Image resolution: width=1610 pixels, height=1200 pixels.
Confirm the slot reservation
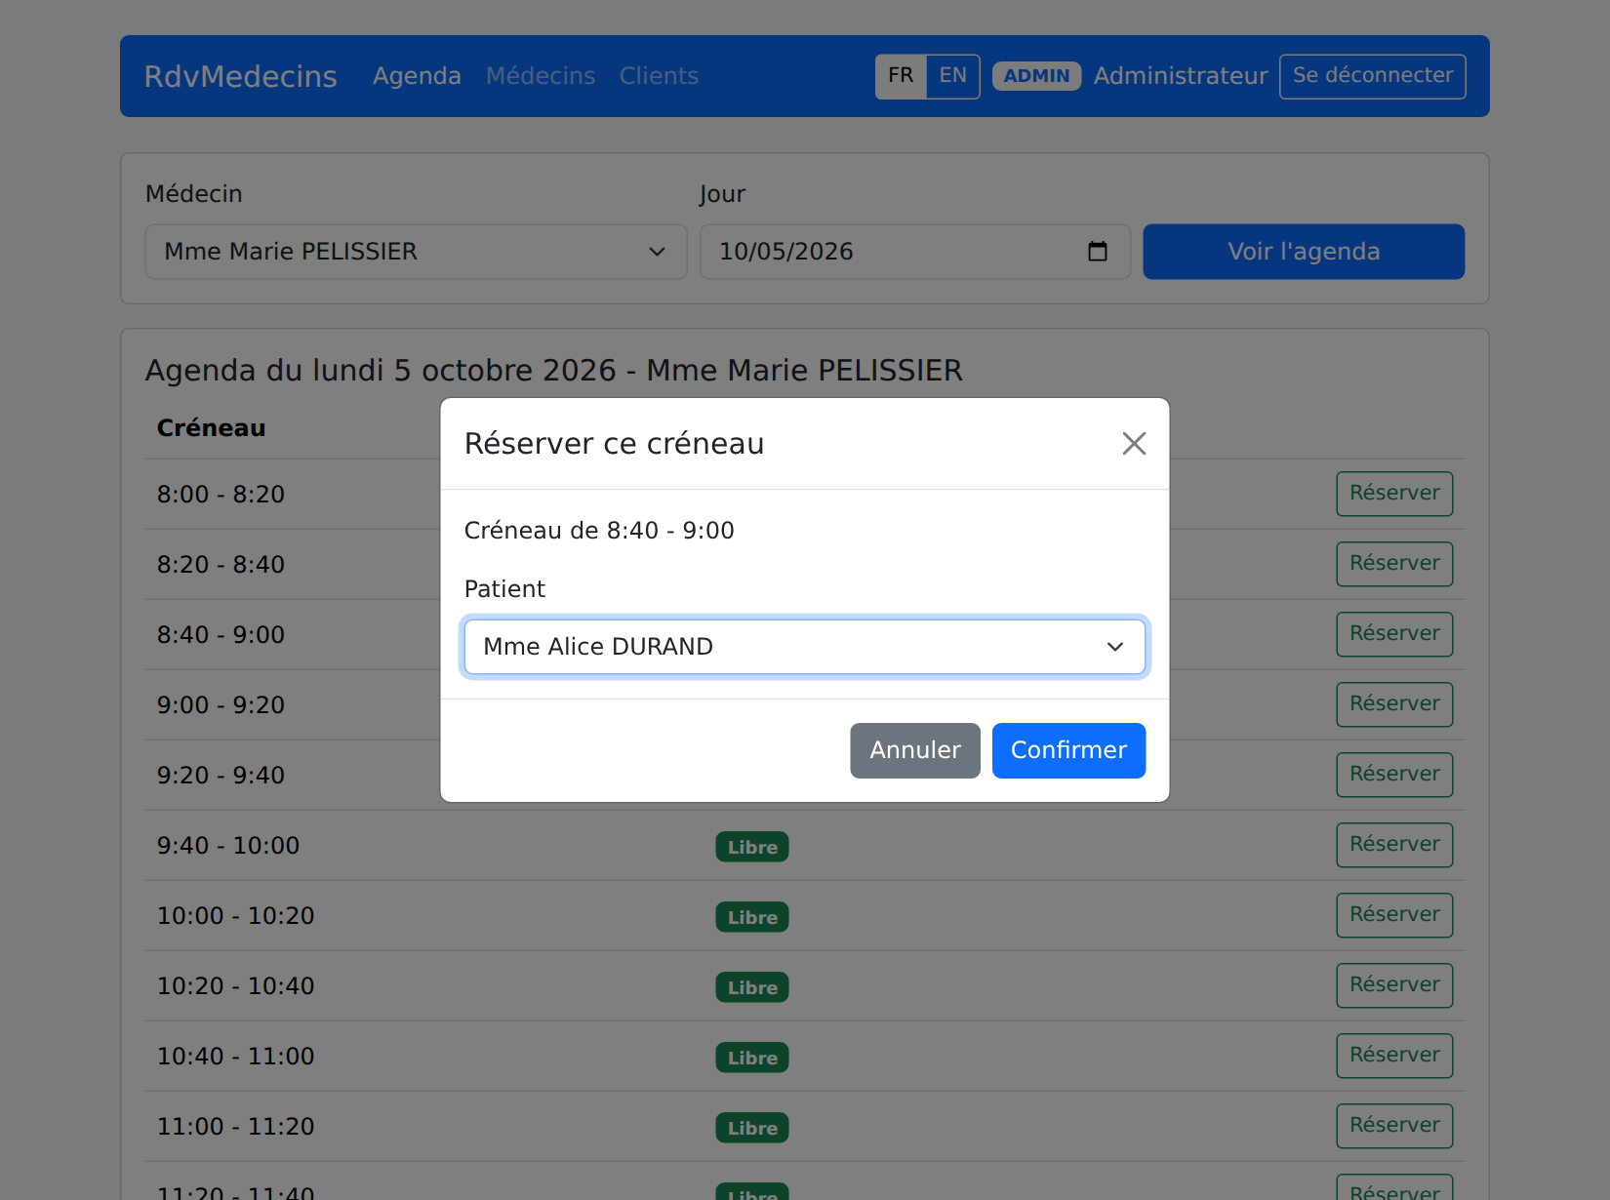click(1068, 750)
